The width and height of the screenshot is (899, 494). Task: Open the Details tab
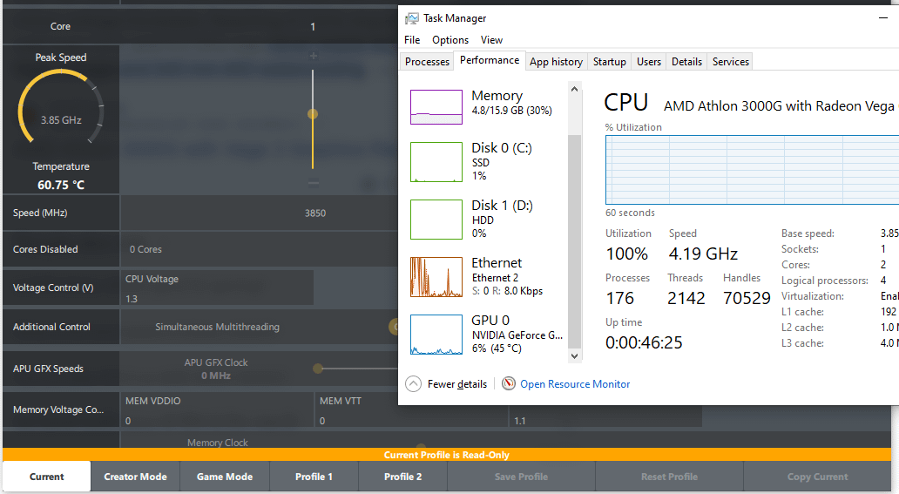coord(686,61)
